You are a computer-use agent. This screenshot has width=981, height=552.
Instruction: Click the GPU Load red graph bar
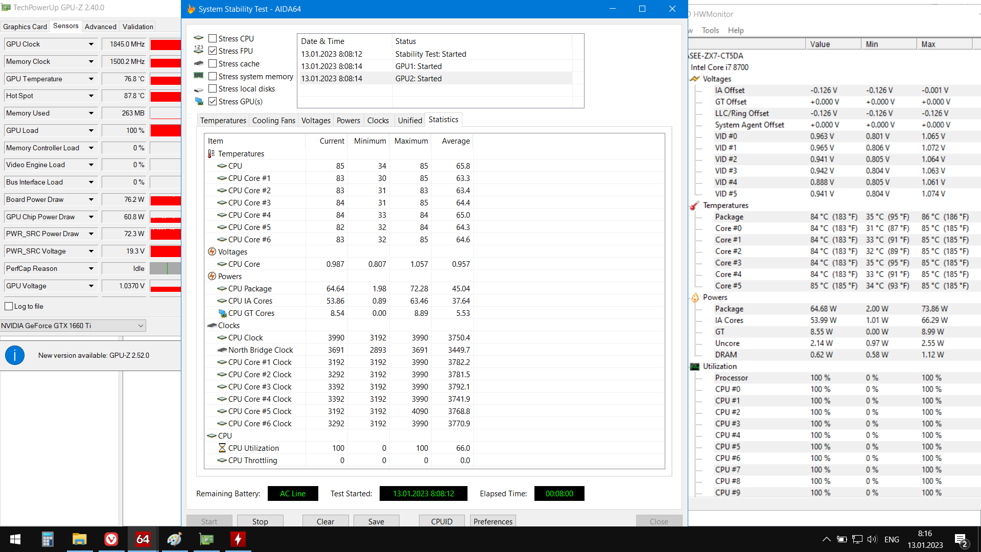pos(166,131)
